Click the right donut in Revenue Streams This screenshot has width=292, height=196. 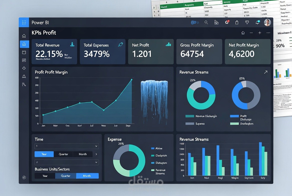click(246, 95)
